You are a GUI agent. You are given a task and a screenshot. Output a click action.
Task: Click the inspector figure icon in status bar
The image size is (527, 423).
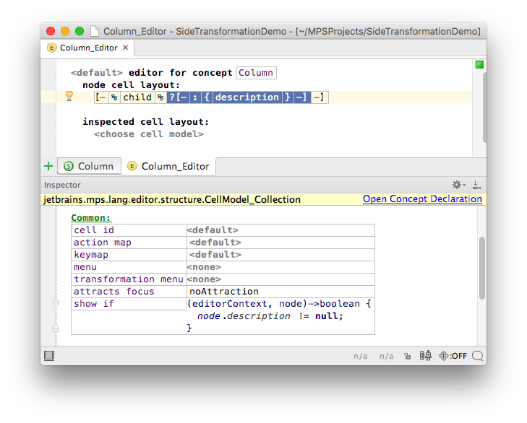click(x=425, y=356)
